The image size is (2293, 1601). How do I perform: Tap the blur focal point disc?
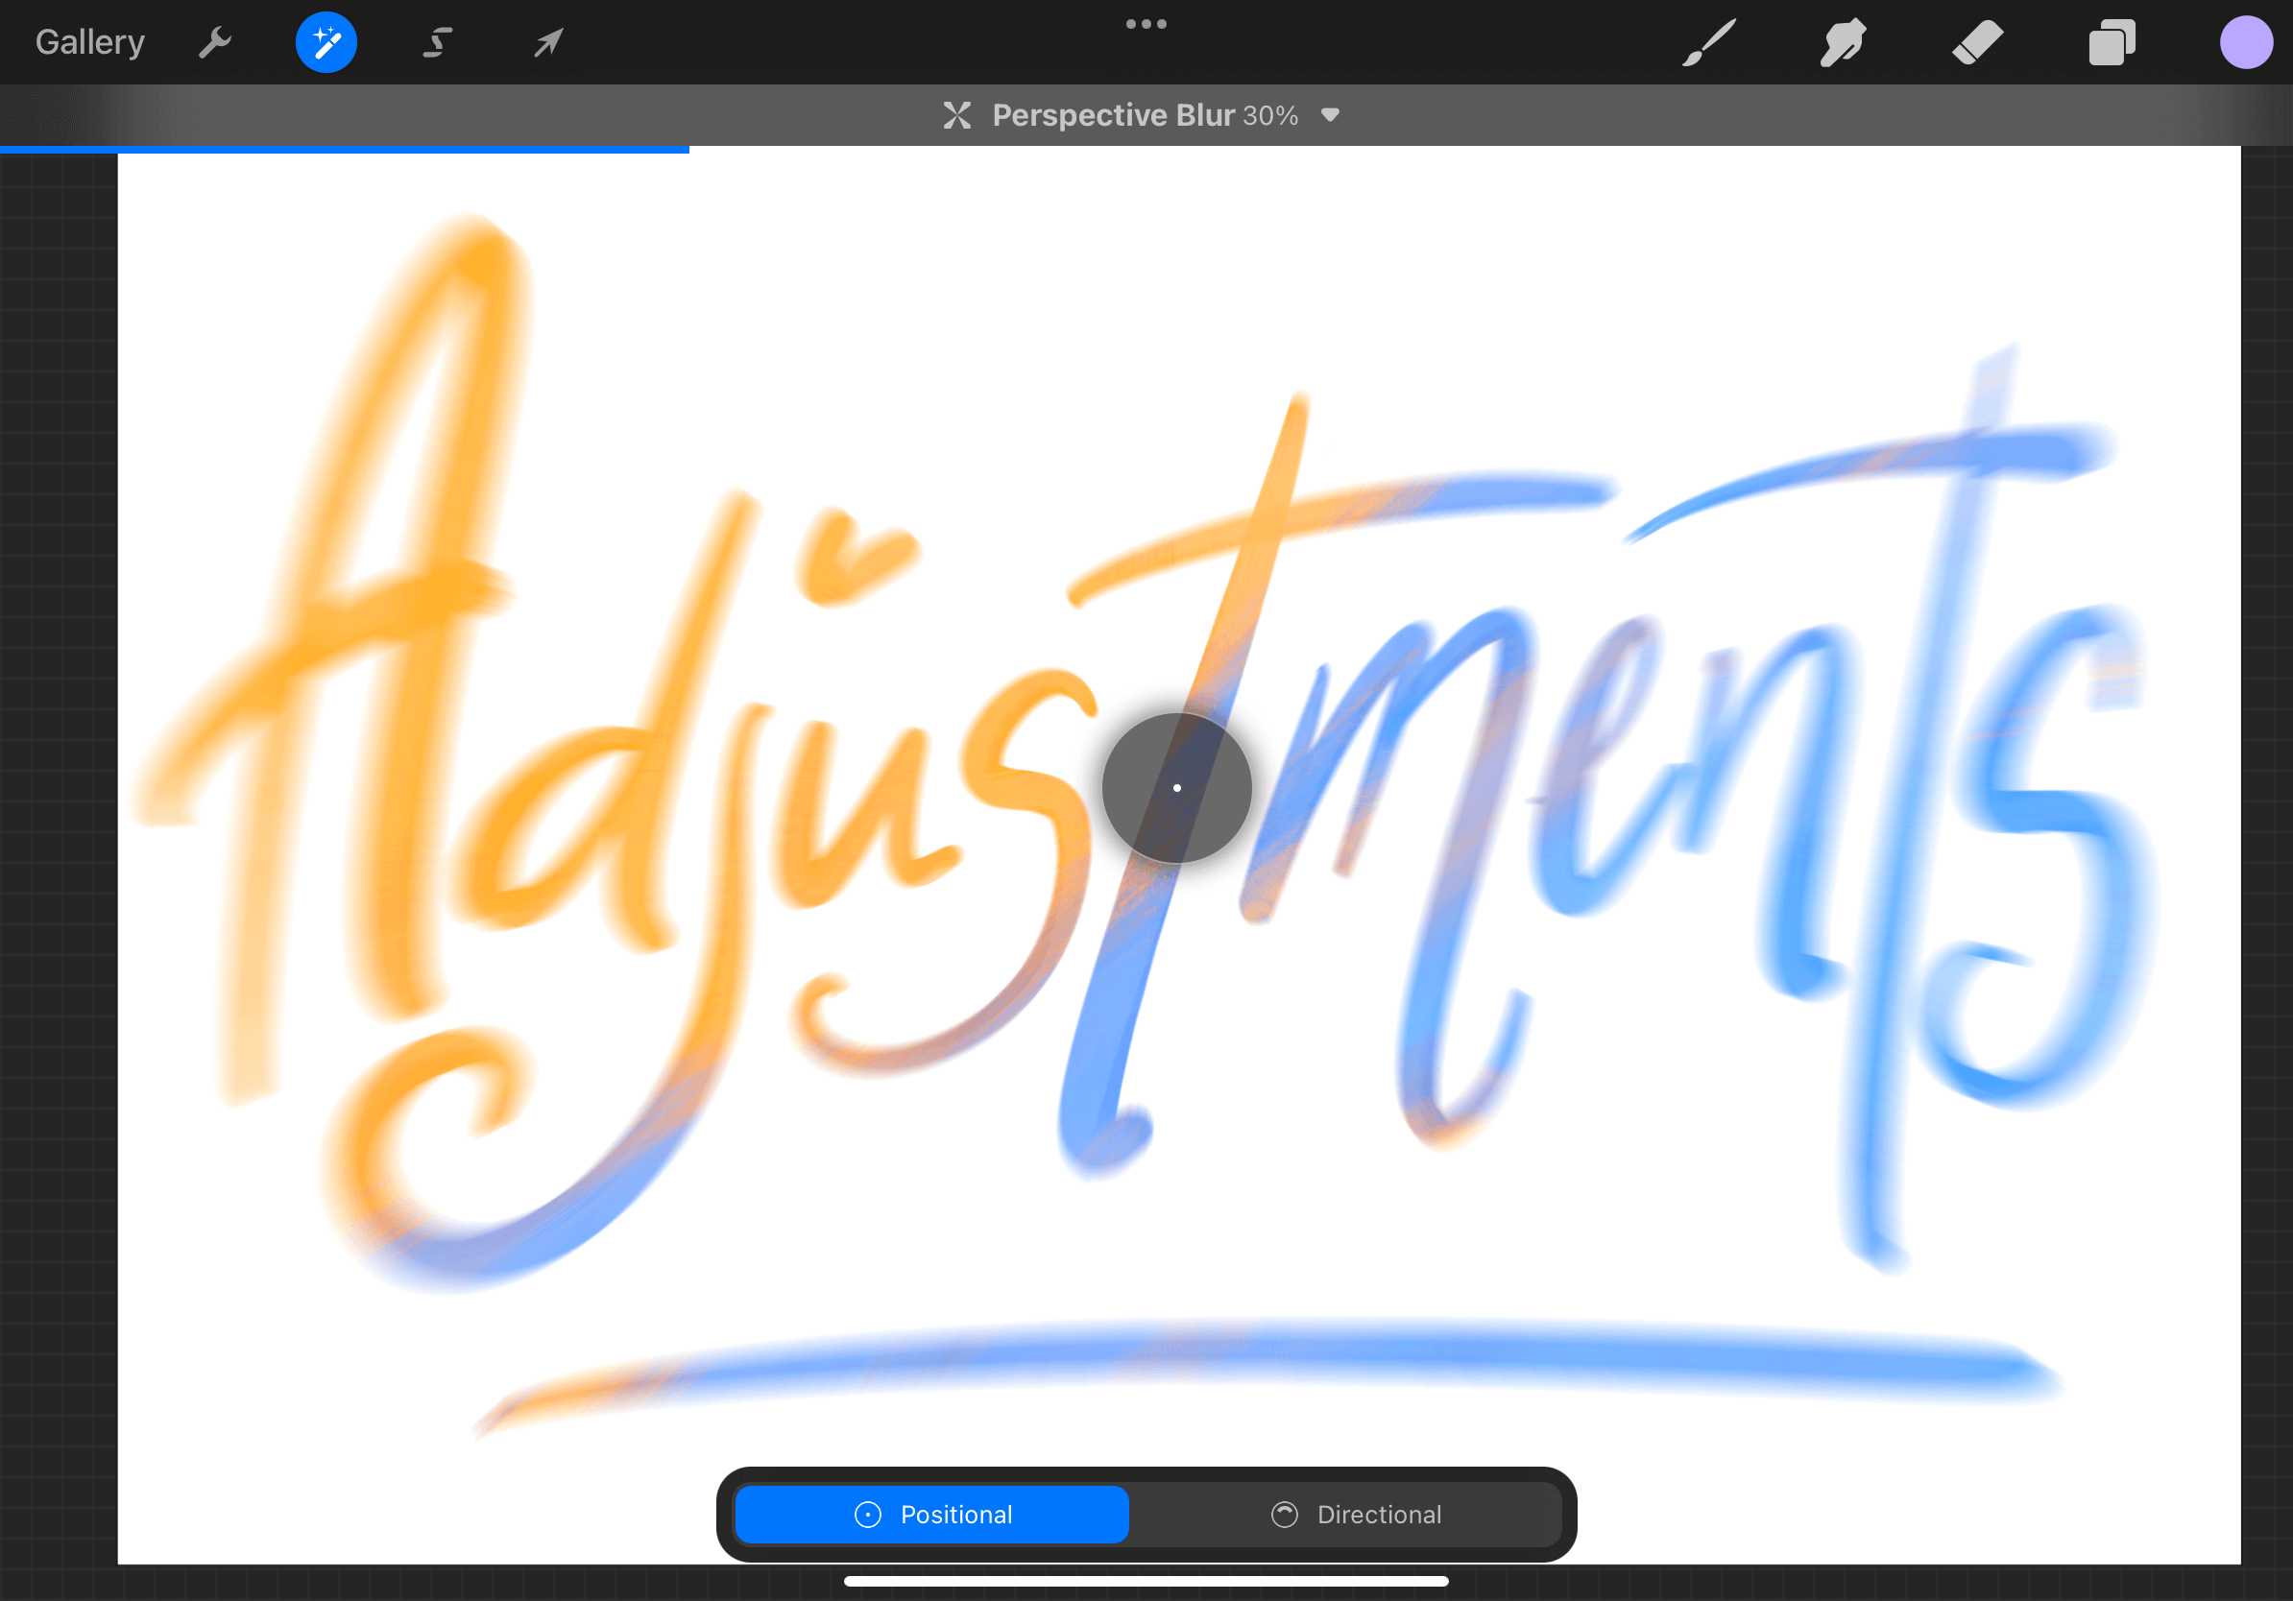click(x=1176, y=787)
